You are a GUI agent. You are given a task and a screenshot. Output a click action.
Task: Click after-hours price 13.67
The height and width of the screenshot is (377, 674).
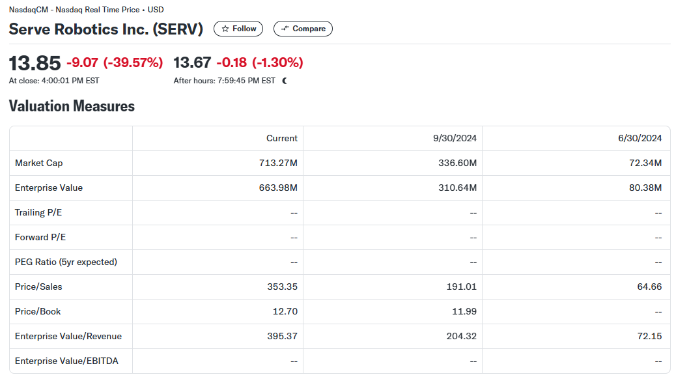click(x=192, y=63)
